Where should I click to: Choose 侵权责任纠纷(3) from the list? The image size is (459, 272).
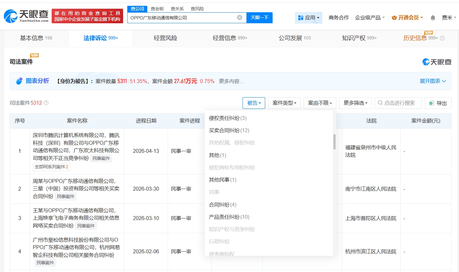(x=228, y=118)
